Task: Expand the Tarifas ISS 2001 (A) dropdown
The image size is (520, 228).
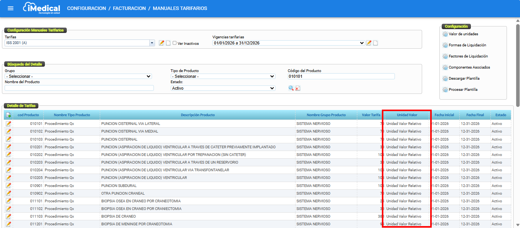Action: (x=152, y=43)
